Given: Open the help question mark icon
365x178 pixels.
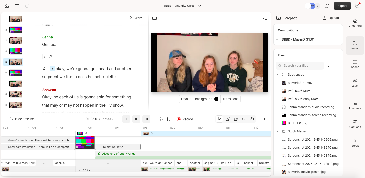Looking at the screenshot, I should tap(357, 6).
